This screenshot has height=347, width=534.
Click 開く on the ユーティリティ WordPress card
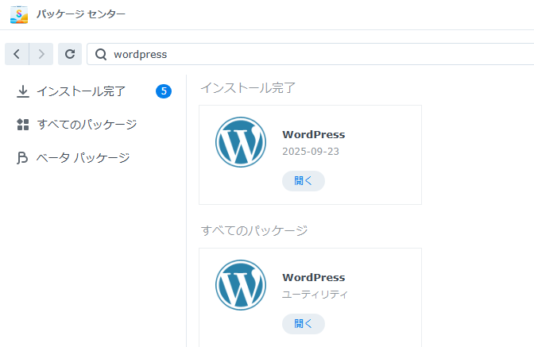click(x=304, y=324)
